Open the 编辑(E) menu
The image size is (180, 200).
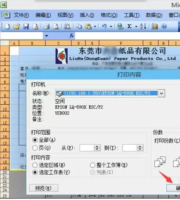(x=43, y=15)
